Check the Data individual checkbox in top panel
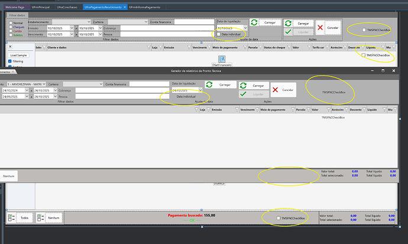 pos(218,34)
